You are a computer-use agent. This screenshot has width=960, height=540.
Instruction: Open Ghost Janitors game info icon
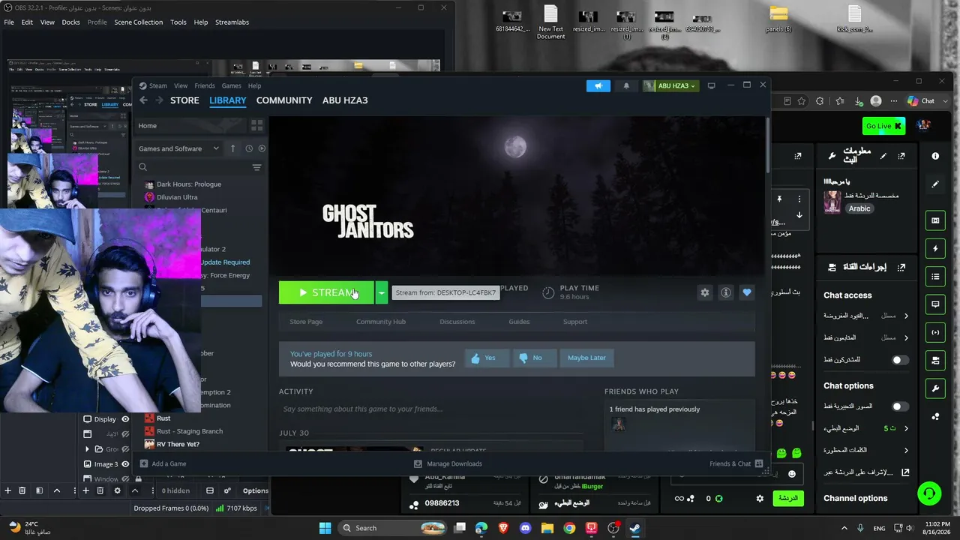pyautogui.click(x=725, y=292)
